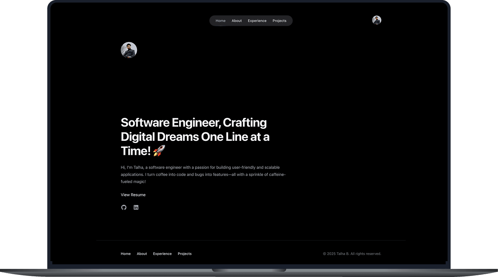Screen dimensions: 498x277
Task: Click the copyright notice '© 2025 Talha B.'
Action: 352,254
